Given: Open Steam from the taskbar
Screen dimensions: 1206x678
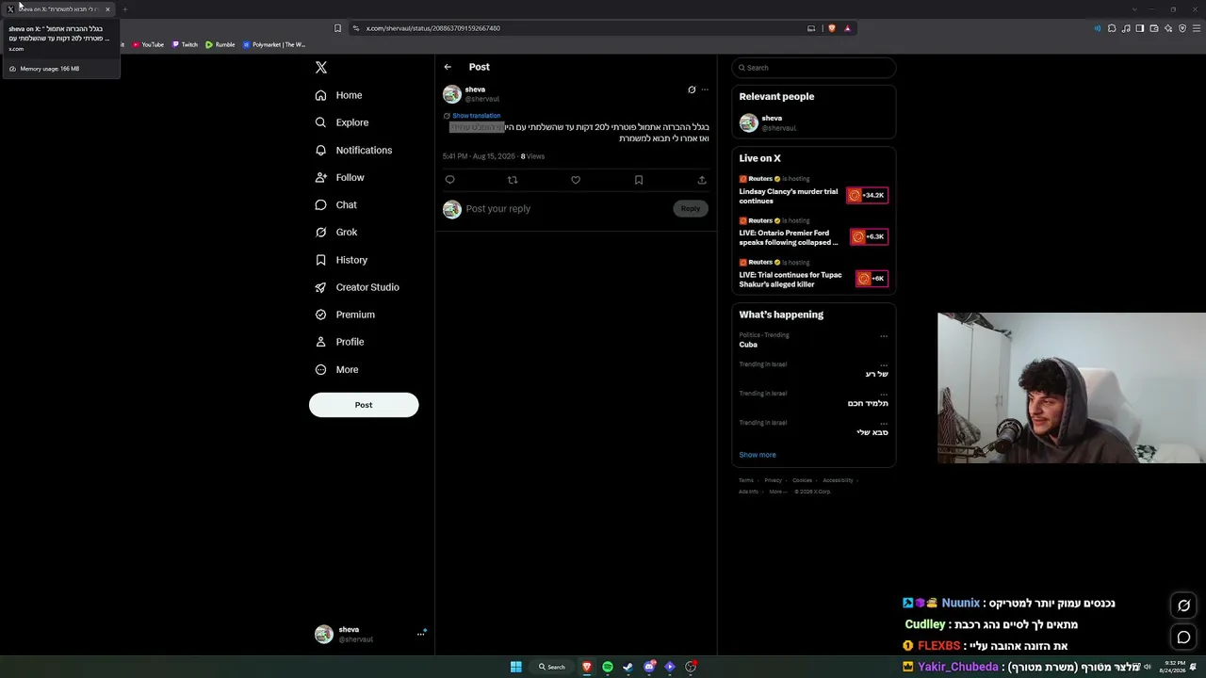Looking at the screenshot, I should [628, 667].
